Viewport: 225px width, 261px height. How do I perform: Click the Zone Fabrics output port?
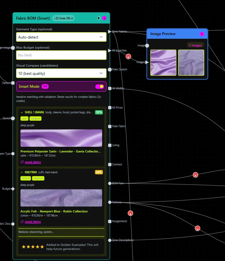point(110,32)
